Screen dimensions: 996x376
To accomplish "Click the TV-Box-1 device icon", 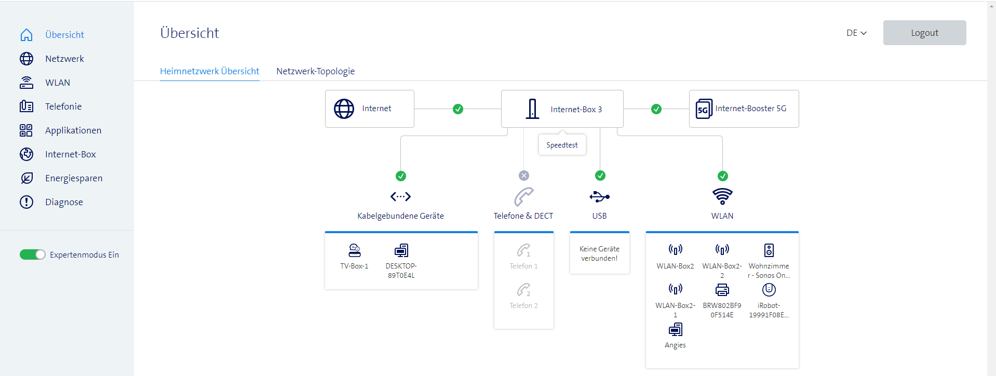I will click(x=354, y=251).
